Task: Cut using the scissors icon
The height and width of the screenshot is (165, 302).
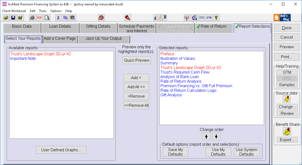Action: 58,17
